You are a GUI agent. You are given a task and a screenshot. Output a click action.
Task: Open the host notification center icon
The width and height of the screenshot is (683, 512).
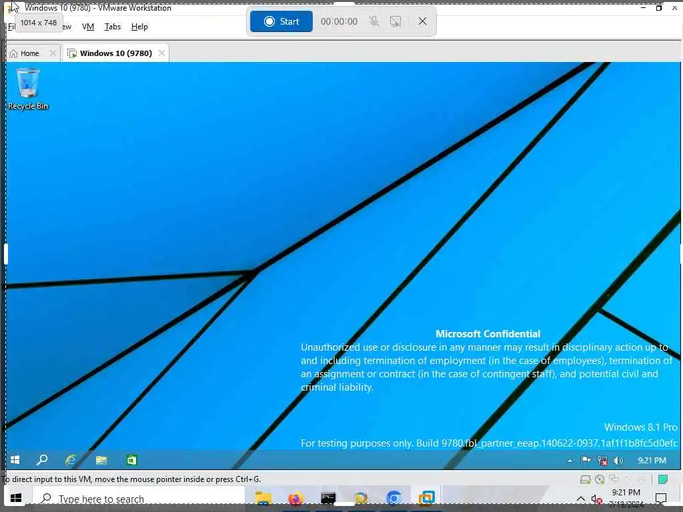pyautogui.click(x=661, y=499)
